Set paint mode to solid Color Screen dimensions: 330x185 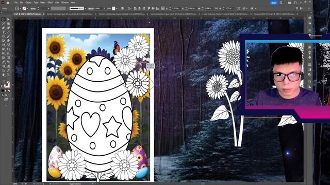[3, 91]
